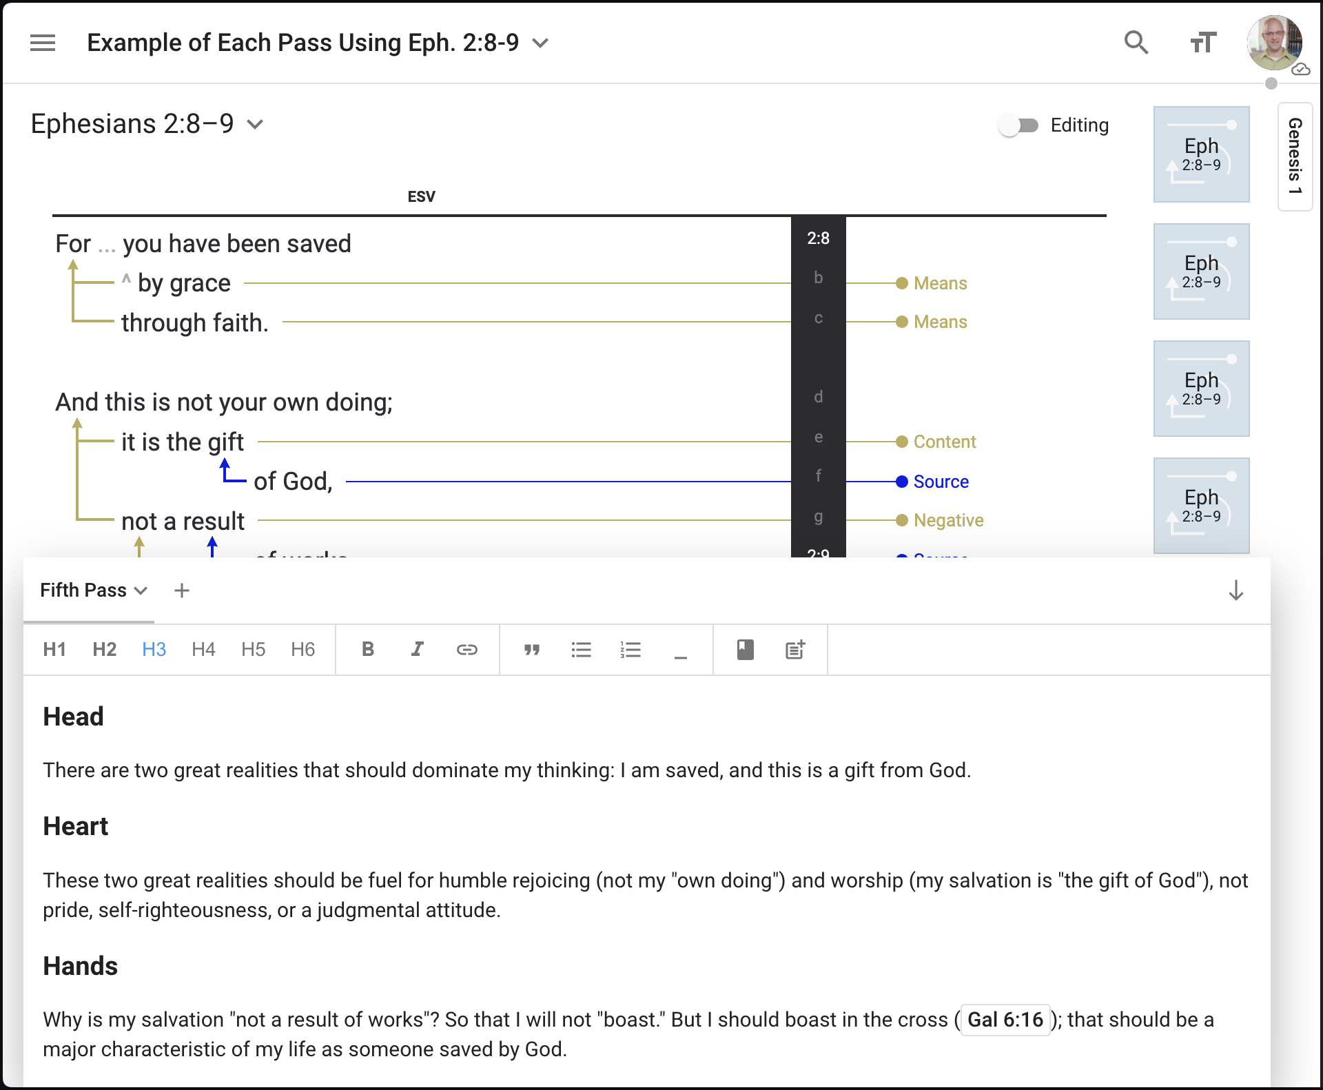
Task: Click the search magnifier icon
Action: coord(1136,43)
